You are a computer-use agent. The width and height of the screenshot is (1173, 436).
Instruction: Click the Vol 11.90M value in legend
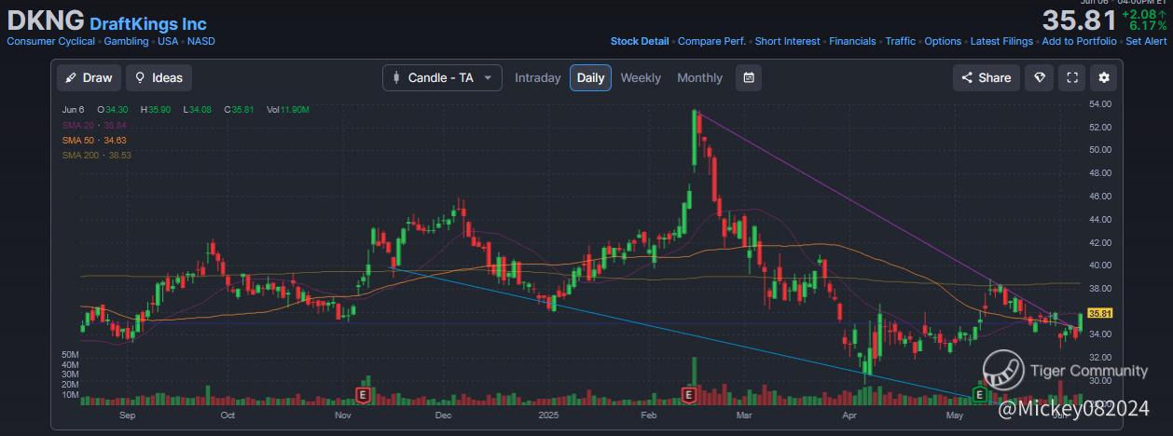(x=287, y=110)
